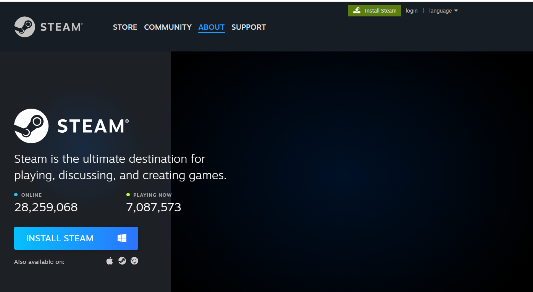Select the SteamOS icon under Also available on
The width and height of the screenshot is (533, 292).
(122, 261)
